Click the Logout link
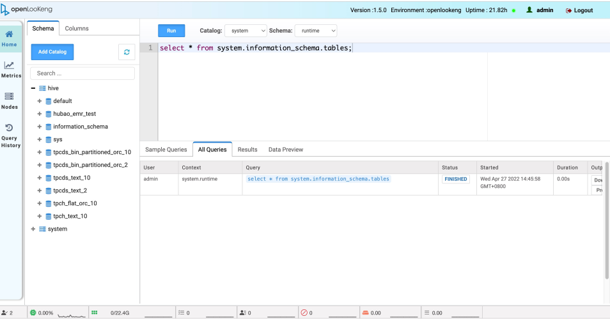 click(579, 10)
